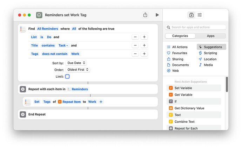Open the action library panel icon
The image size is (242, 148).
(x=191, y=15)
